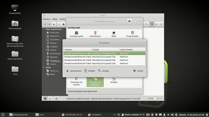The height and width of the screenshot is (117, 209).
Task: Open weather applet Muito nublado 12 °C
Action: 133,115
